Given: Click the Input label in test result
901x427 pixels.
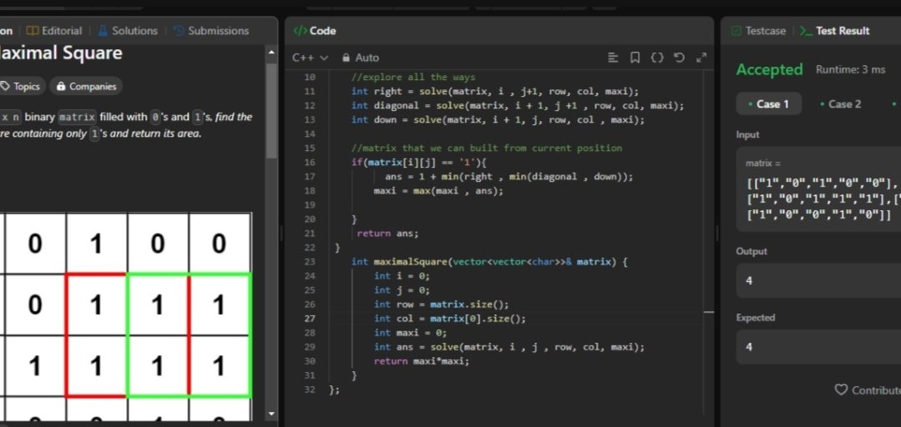Looking at the screenshot, I should pos(747,134).
